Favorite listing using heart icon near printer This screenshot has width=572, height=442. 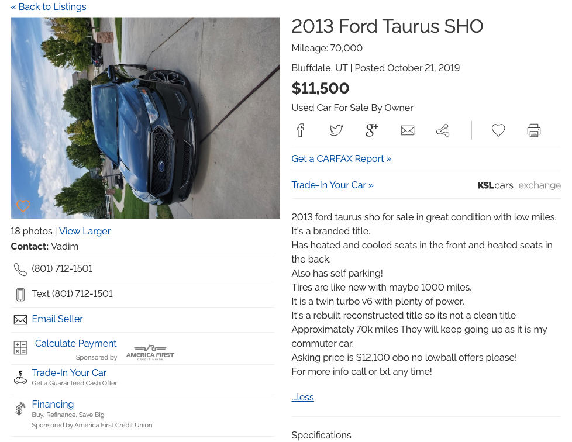point(498,130)
